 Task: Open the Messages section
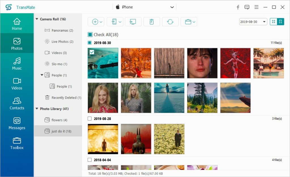[17, 123]
